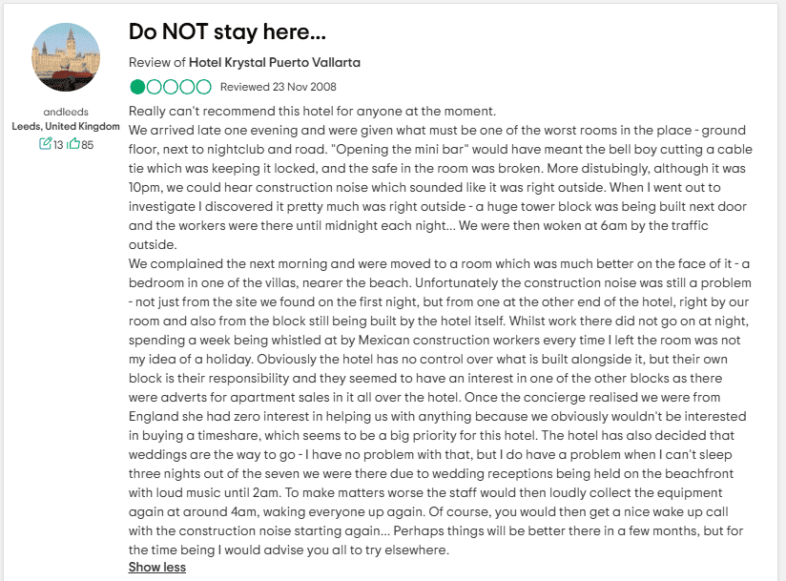This screenshot has width=786, height=581.
Task: Click the helpful votes thumbs-up icon
Action: point(72,144)
